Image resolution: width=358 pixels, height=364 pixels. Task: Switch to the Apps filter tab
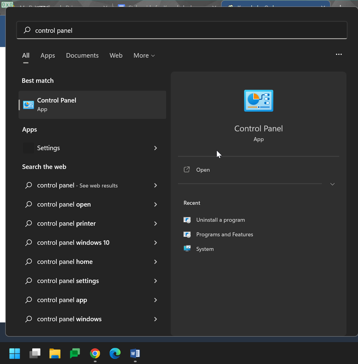pos(48,56)
